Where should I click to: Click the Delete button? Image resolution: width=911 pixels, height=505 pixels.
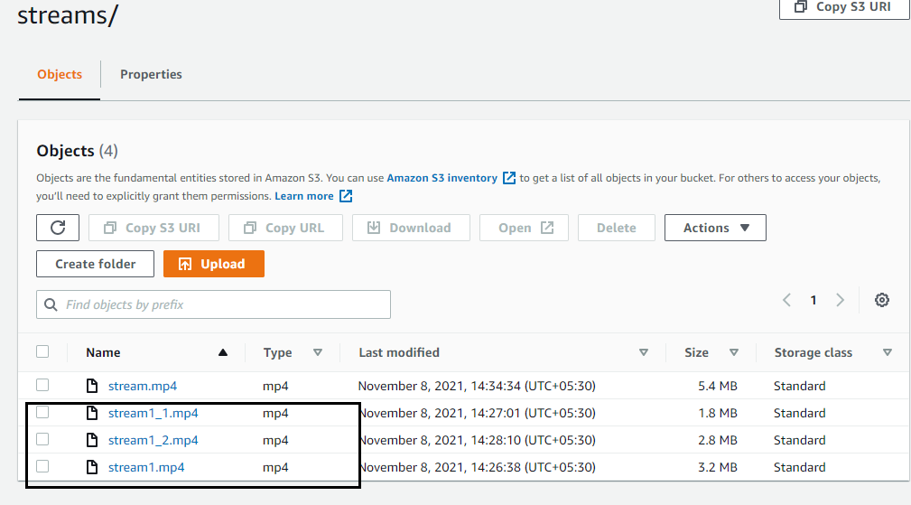(x=617, y=228)
